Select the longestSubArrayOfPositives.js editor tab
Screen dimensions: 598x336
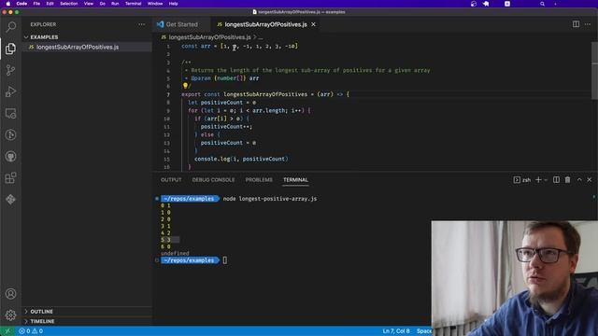[265, 24]
